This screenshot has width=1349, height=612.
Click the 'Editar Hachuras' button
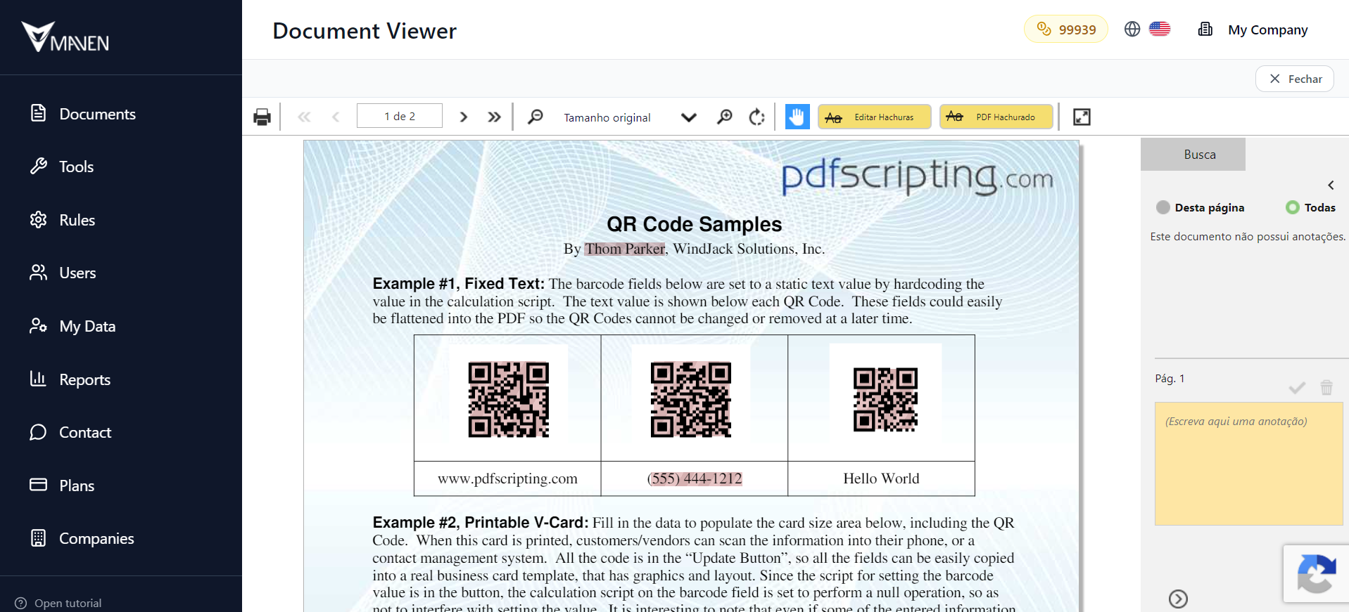point(874,117)
